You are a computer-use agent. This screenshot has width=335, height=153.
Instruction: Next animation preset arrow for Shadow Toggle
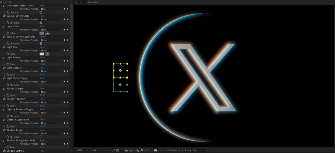(x=68, y=134)
